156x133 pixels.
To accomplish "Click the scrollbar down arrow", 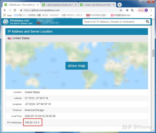I will coord(153,130).
